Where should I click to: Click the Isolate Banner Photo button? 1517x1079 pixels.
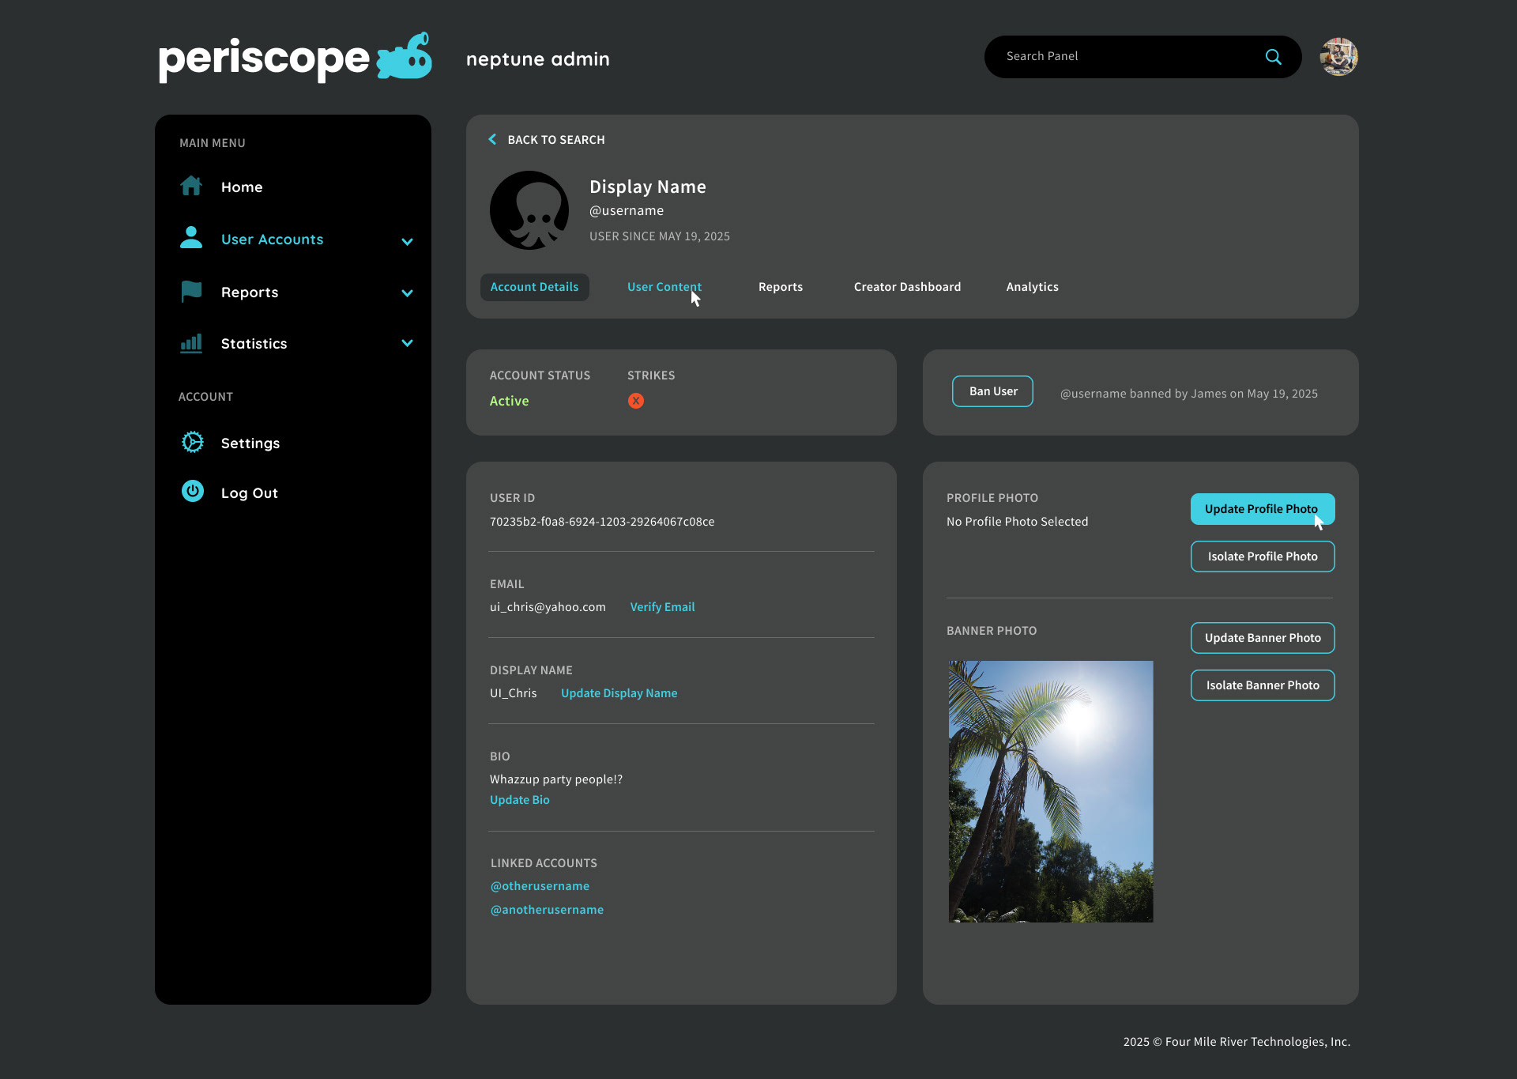click(1262, 685)
